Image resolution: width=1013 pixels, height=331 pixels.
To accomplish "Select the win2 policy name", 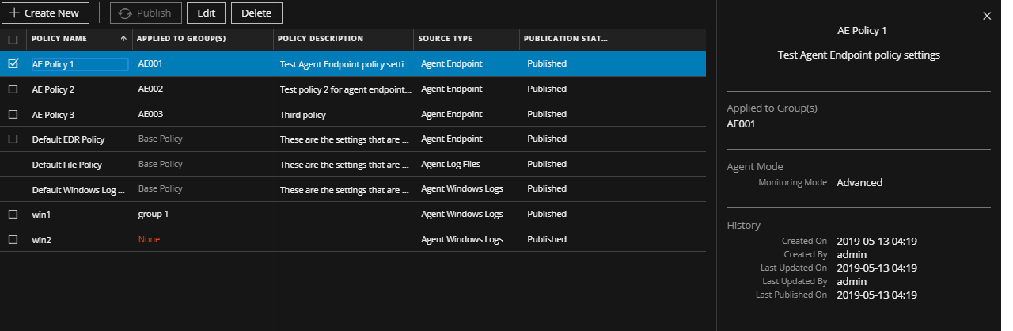I will pyautogui.click(x=41, y=239).
